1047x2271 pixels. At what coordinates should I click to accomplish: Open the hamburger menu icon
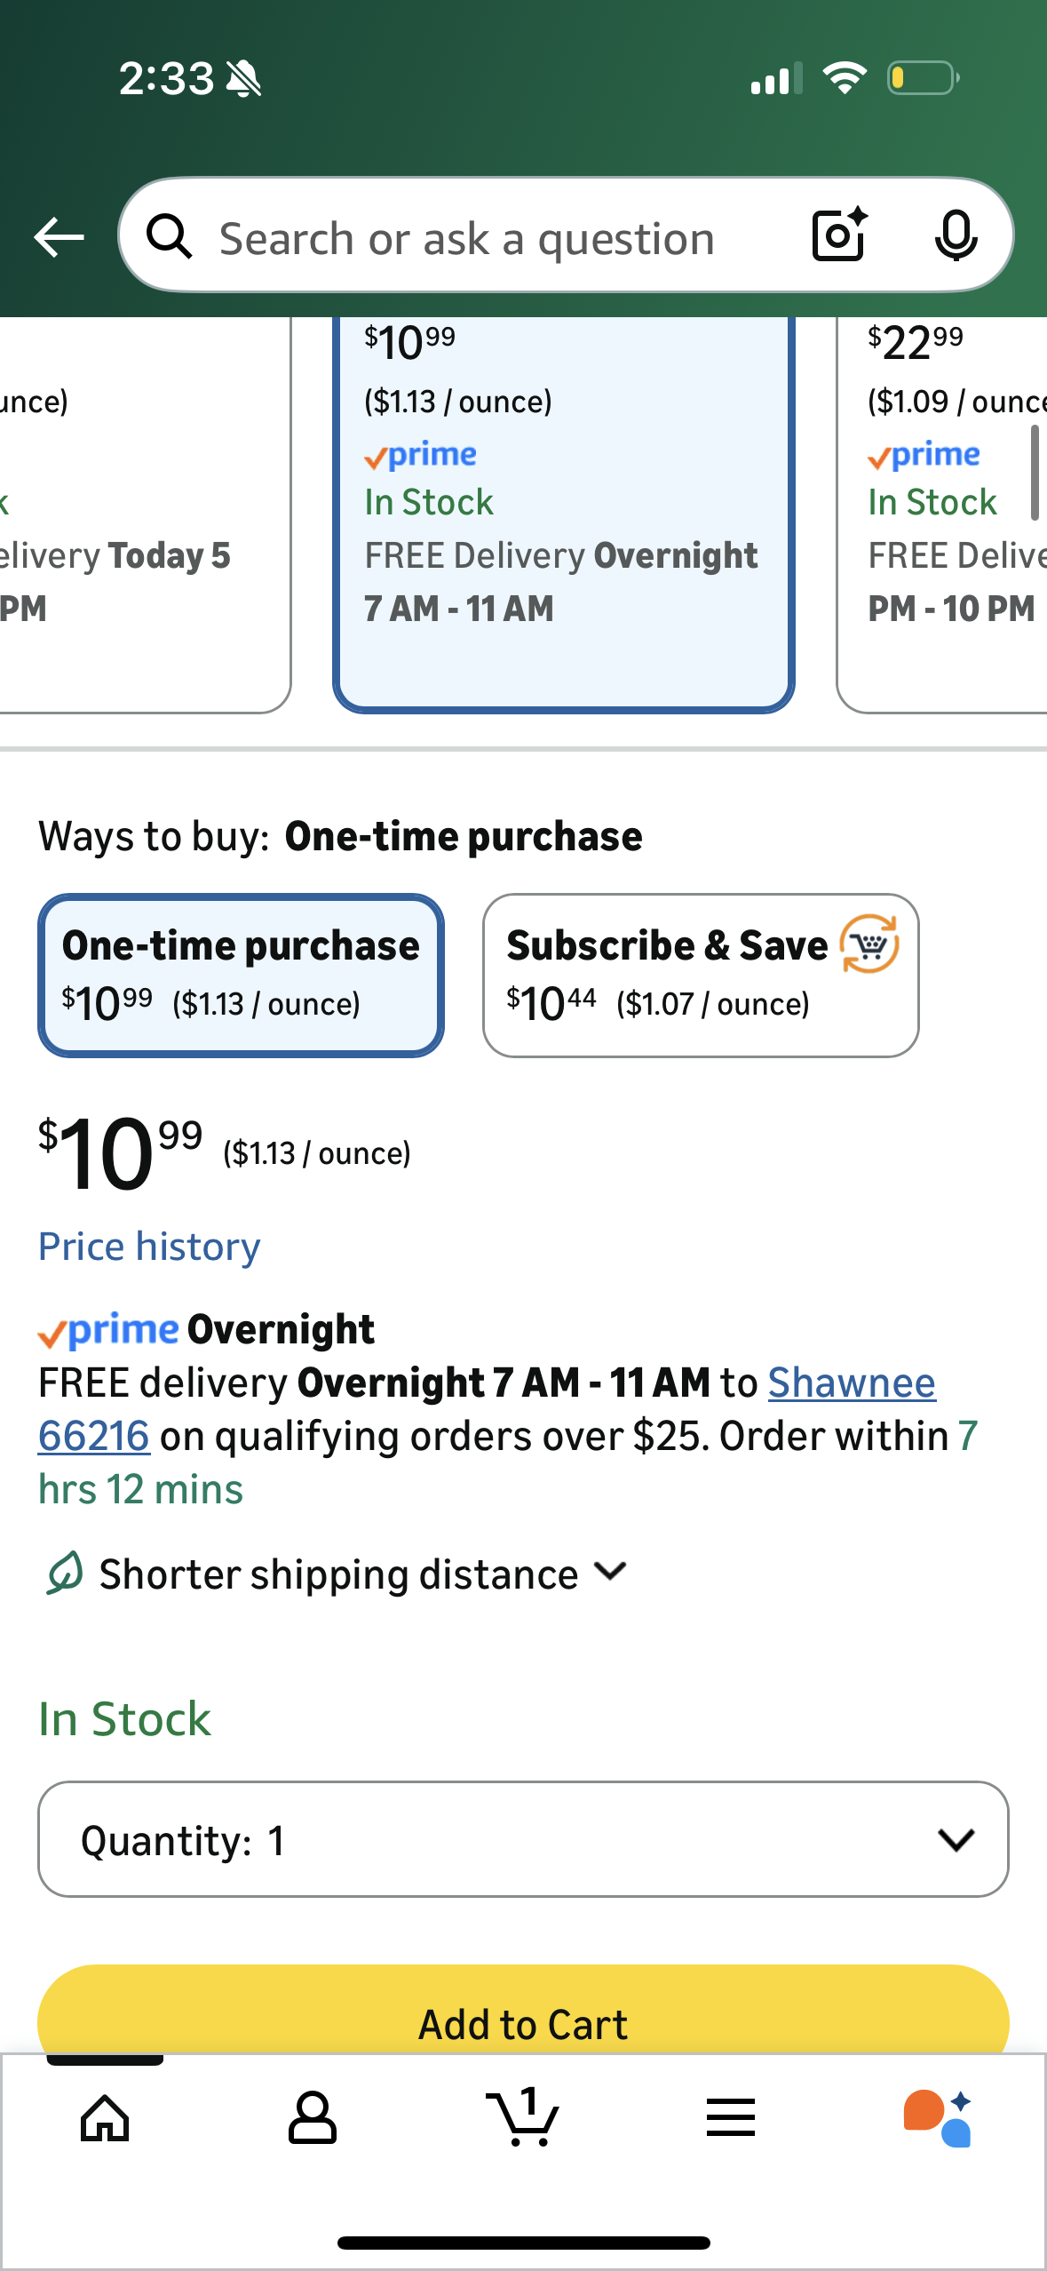point(731,2118)
